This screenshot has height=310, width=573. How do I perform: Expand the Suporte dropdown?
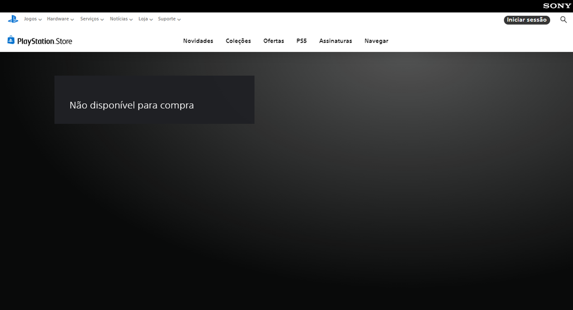click(x=169, y=19)
